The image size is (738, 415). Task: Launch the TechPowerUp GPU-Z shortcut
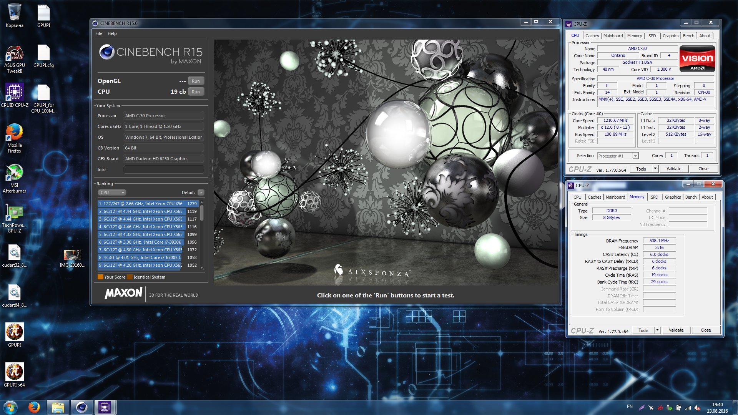(14, 218)
